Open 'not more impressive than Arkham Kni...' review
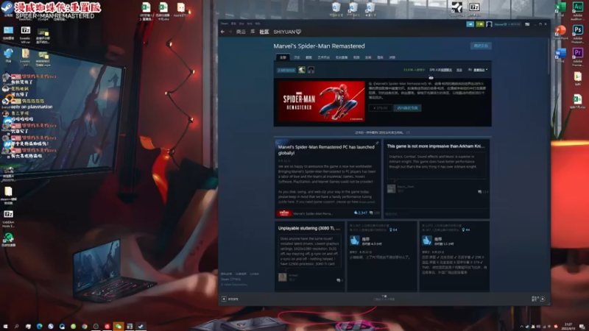This screenshot has width=589, height=331. click(x=436, y=146)
